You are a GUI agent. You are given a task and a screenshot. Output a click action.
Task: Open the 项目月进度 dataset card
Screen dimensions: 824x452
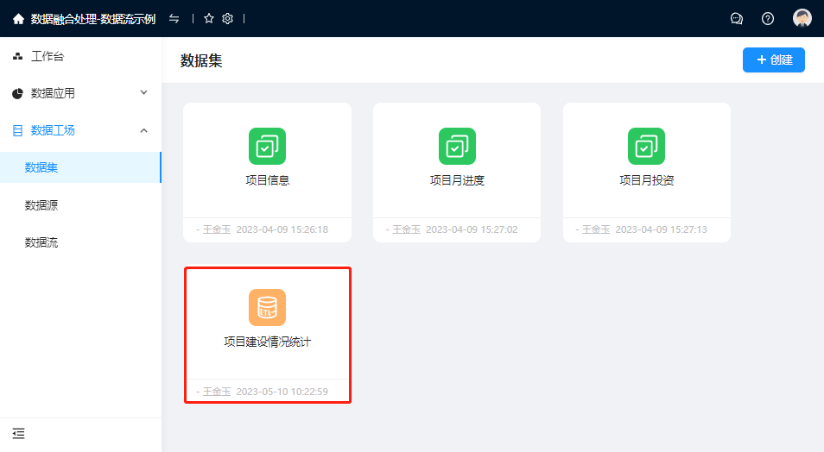[x=456, y=160]
